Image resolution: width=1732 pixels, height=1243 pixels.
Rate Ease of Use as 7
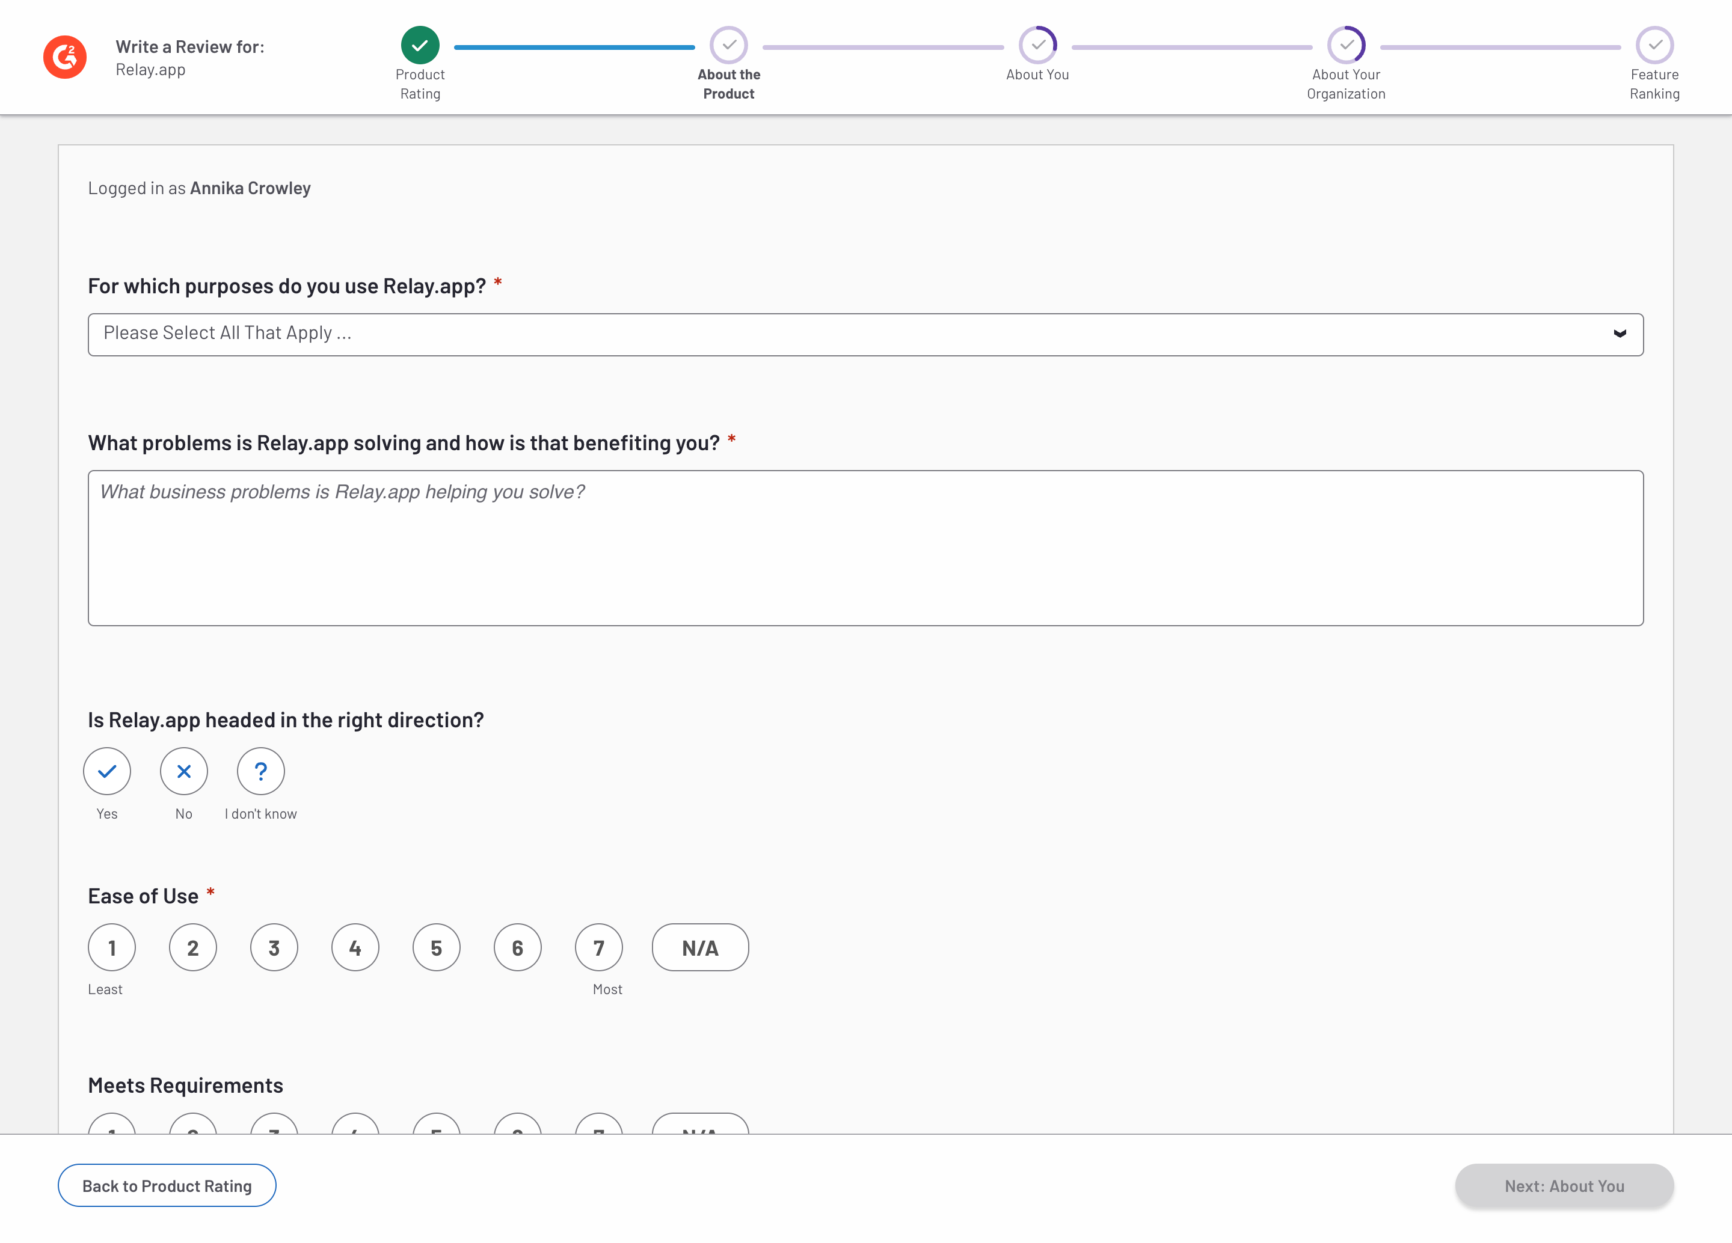(x=599, y=947)
